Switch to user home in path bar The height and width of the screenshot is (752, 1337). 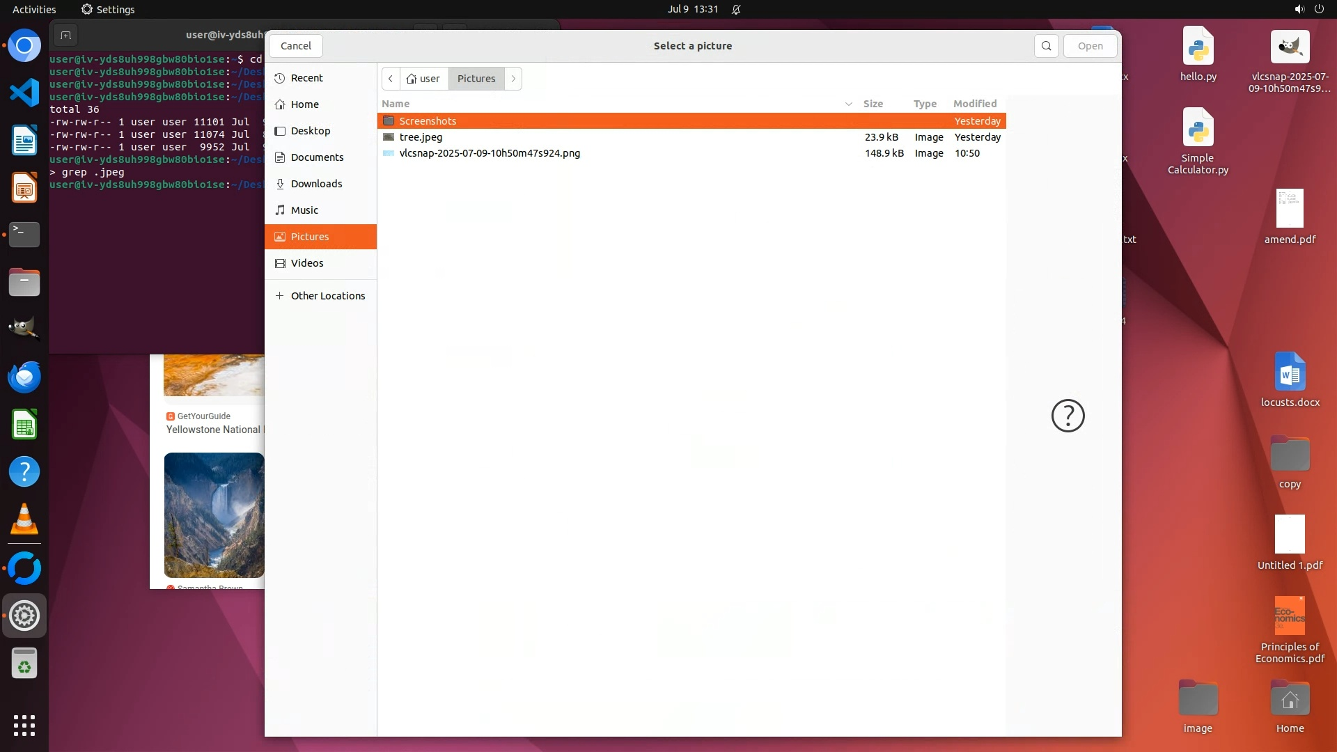pos(423,79)
